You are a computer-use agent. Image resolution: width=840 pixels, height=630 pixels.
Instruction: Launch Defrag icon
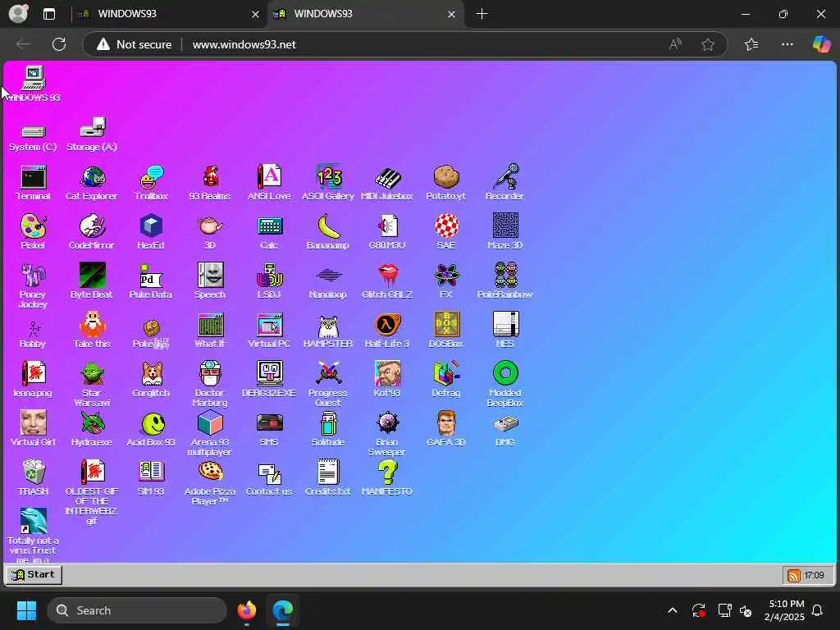coord(445,380)
